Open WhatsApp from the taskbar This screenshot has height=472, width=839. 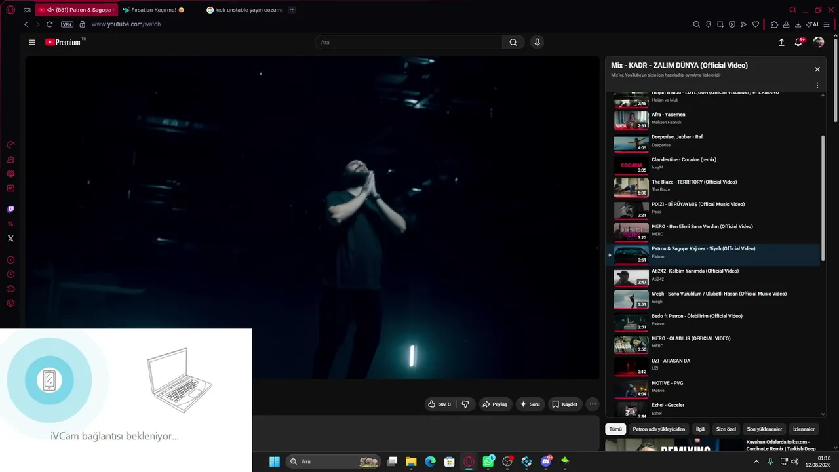488,462
